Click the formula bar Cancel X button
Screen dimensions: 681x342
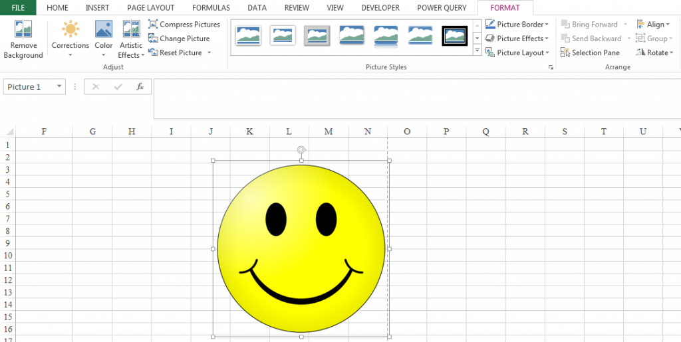[96, 87]
